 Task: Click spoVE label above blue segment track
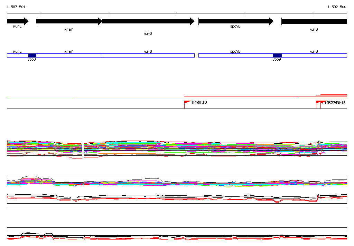[x=235, y=52]
